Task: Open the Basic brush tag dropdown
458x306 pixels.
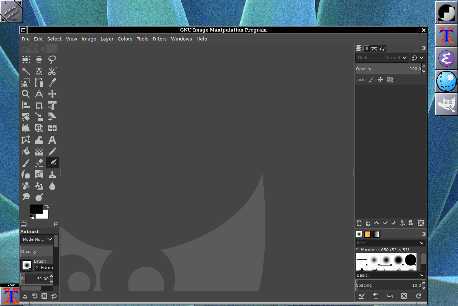Action: click(390, 275)
